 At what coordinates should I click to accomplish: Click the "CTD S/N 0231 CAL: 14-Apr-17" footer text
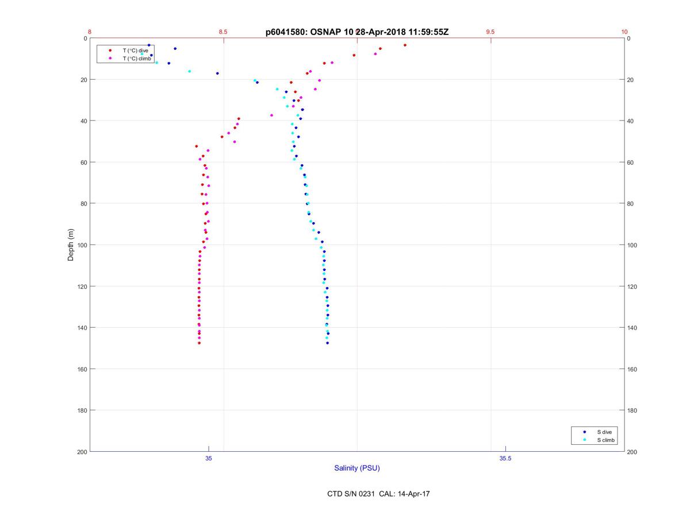(378, 494)
